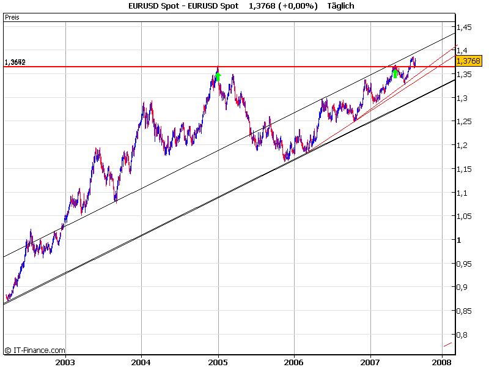Click the 1,3 price axis label
This screenshot has width=489, height=367.
coord(462,98)
